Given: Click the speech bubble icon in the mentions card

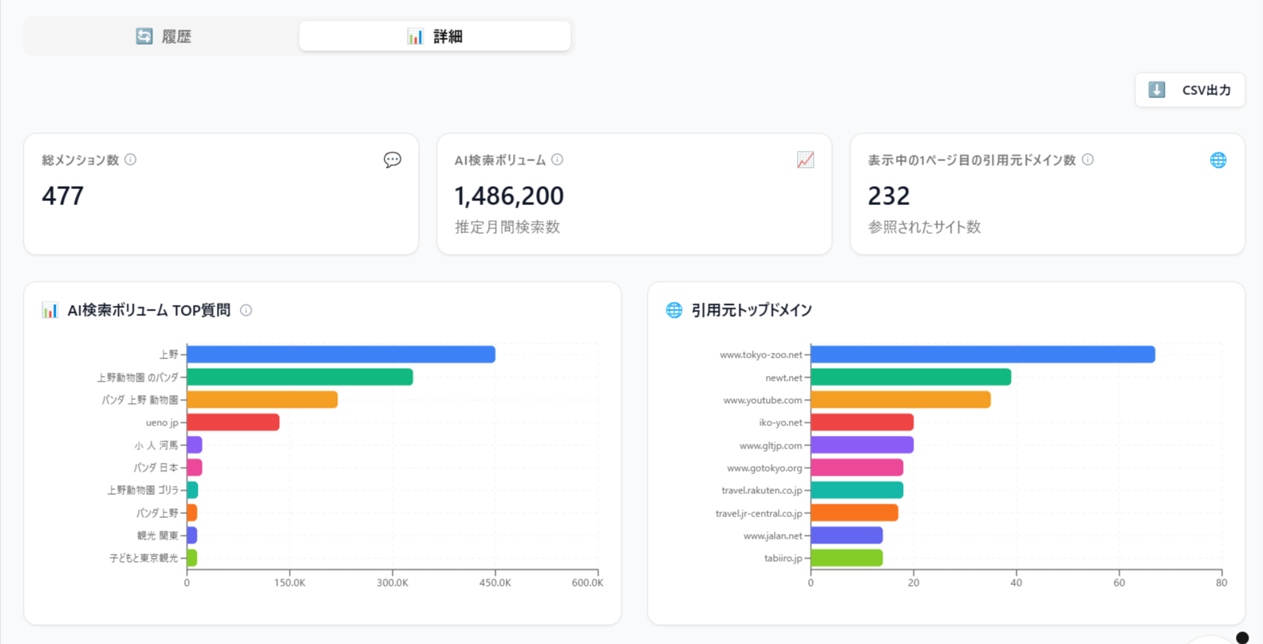Looking at the screenshot, I should (393, 160).
